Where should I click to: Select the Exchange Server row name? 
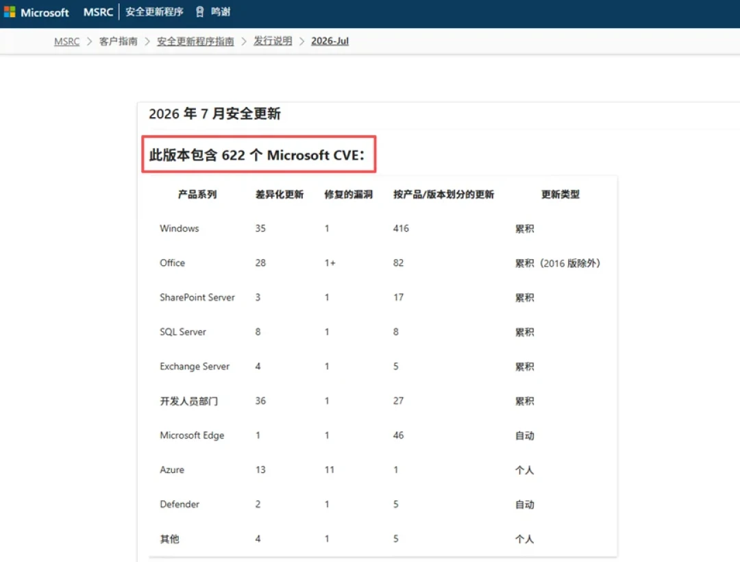195,366
